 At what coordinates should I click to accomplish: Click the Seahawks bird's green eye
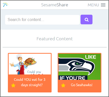tap(79, 63)
